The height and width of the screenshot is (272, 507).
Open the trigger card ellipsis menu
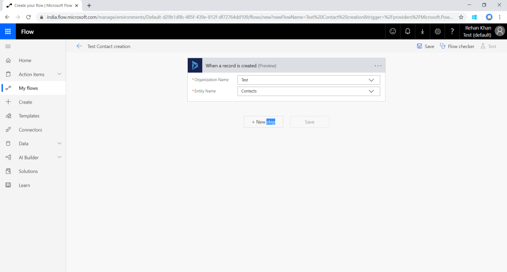(x=378, y=65)
